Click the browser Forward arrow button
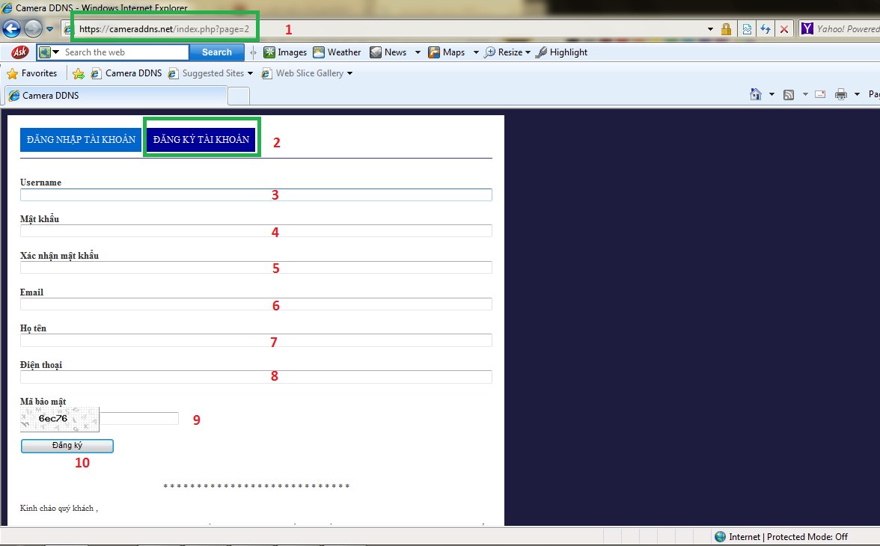The width and height of the screenshot is (880, 546). [x=33, y=28]
